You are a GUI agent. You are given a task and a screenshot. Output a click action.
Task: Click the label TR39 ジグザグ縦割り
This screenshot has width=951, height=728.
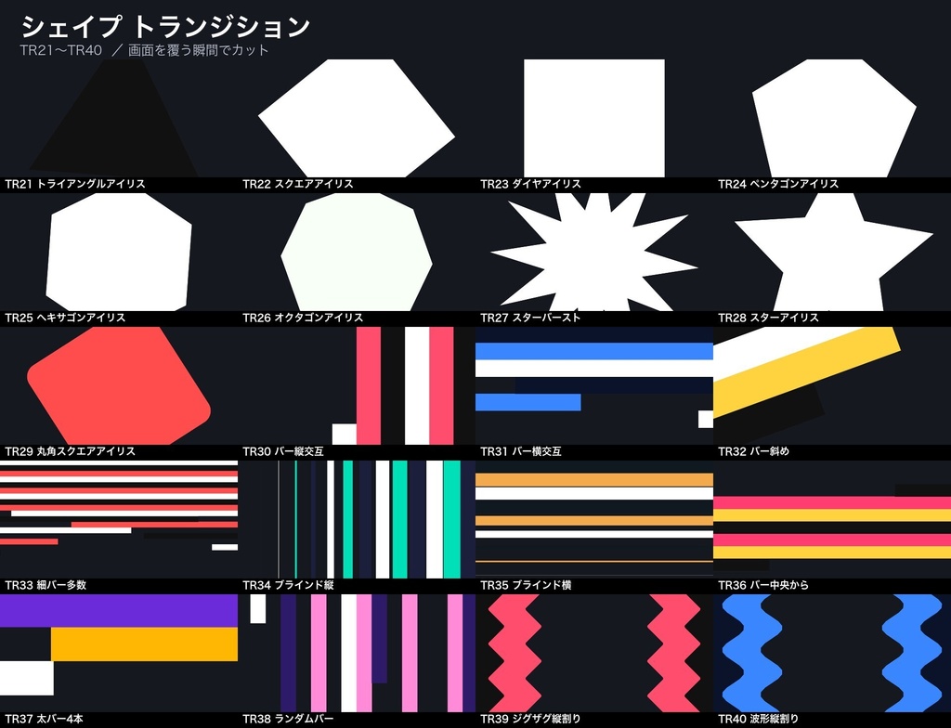point(530,719)
